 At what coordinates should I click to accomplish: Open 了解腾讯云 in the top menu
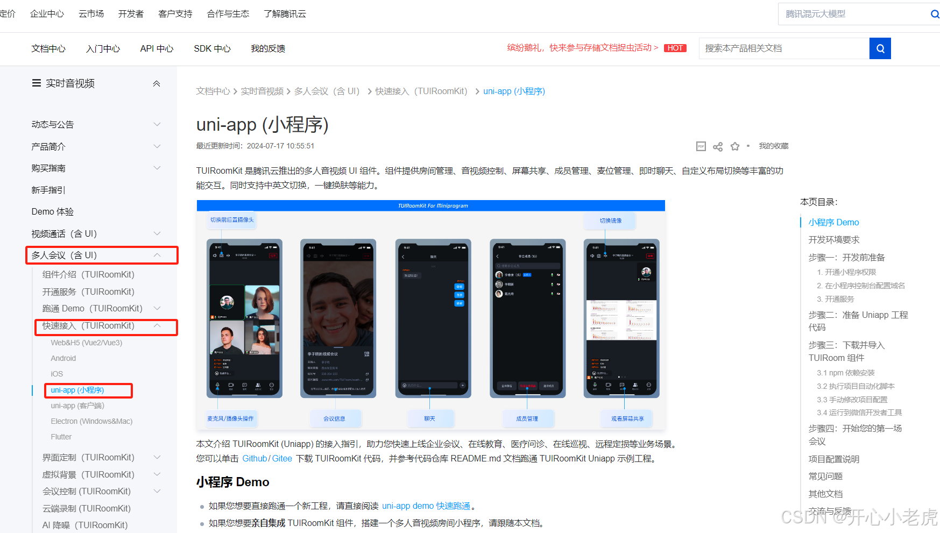285,14
